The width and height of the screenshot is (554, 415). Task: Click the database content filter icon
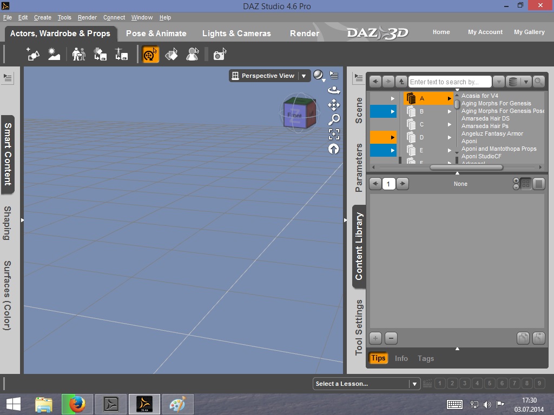point(513,82)
